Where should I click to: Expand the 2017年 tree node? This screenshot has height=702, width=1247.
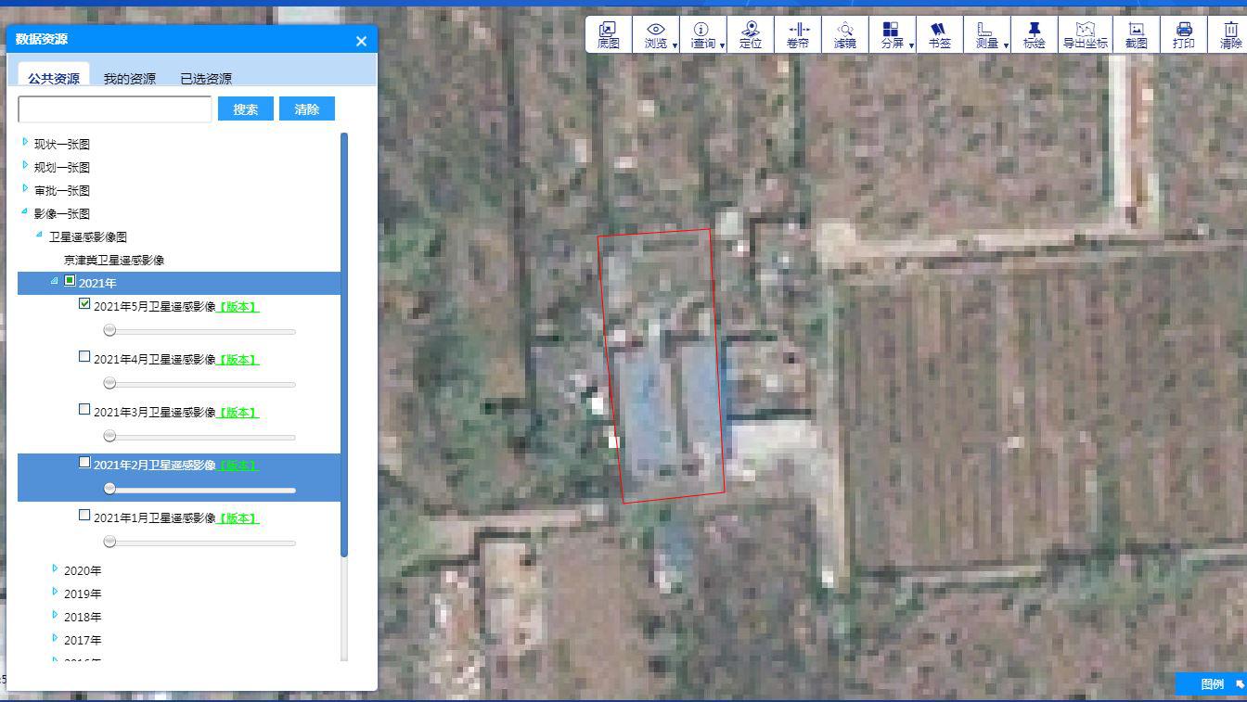point(55,638)
